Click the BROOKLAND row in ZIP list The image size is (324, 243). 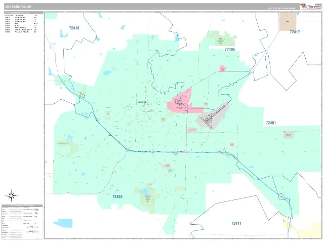tap(21, 28)
